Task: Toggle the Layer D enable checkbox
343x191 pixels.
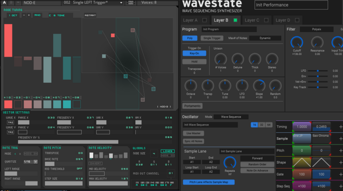Action: [x=297, y=20]
